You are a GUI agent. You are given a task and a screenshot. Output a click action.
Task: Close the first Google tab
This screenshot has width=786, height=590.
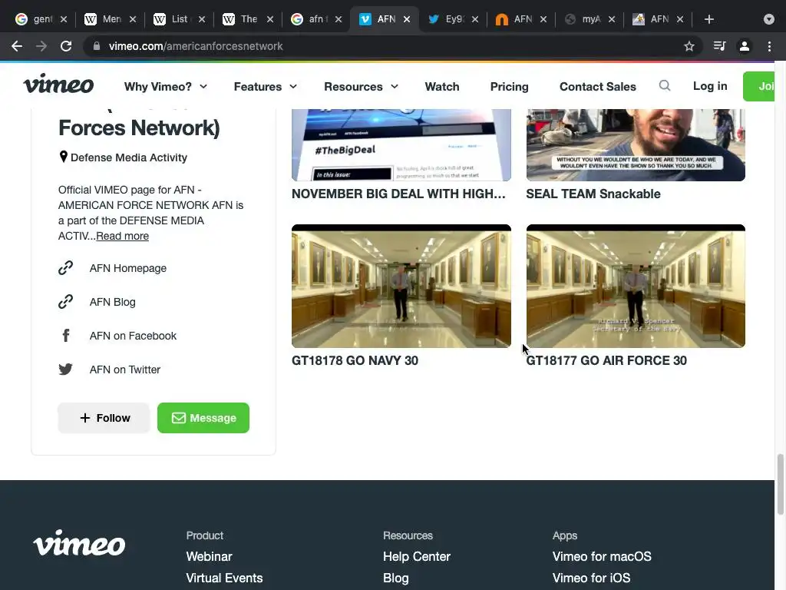(64, 19)
